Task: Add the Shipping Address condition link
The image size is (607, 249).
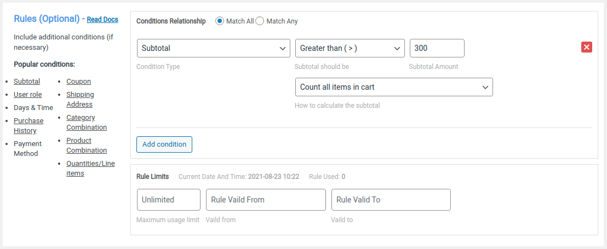Action: tap(79, 100)
